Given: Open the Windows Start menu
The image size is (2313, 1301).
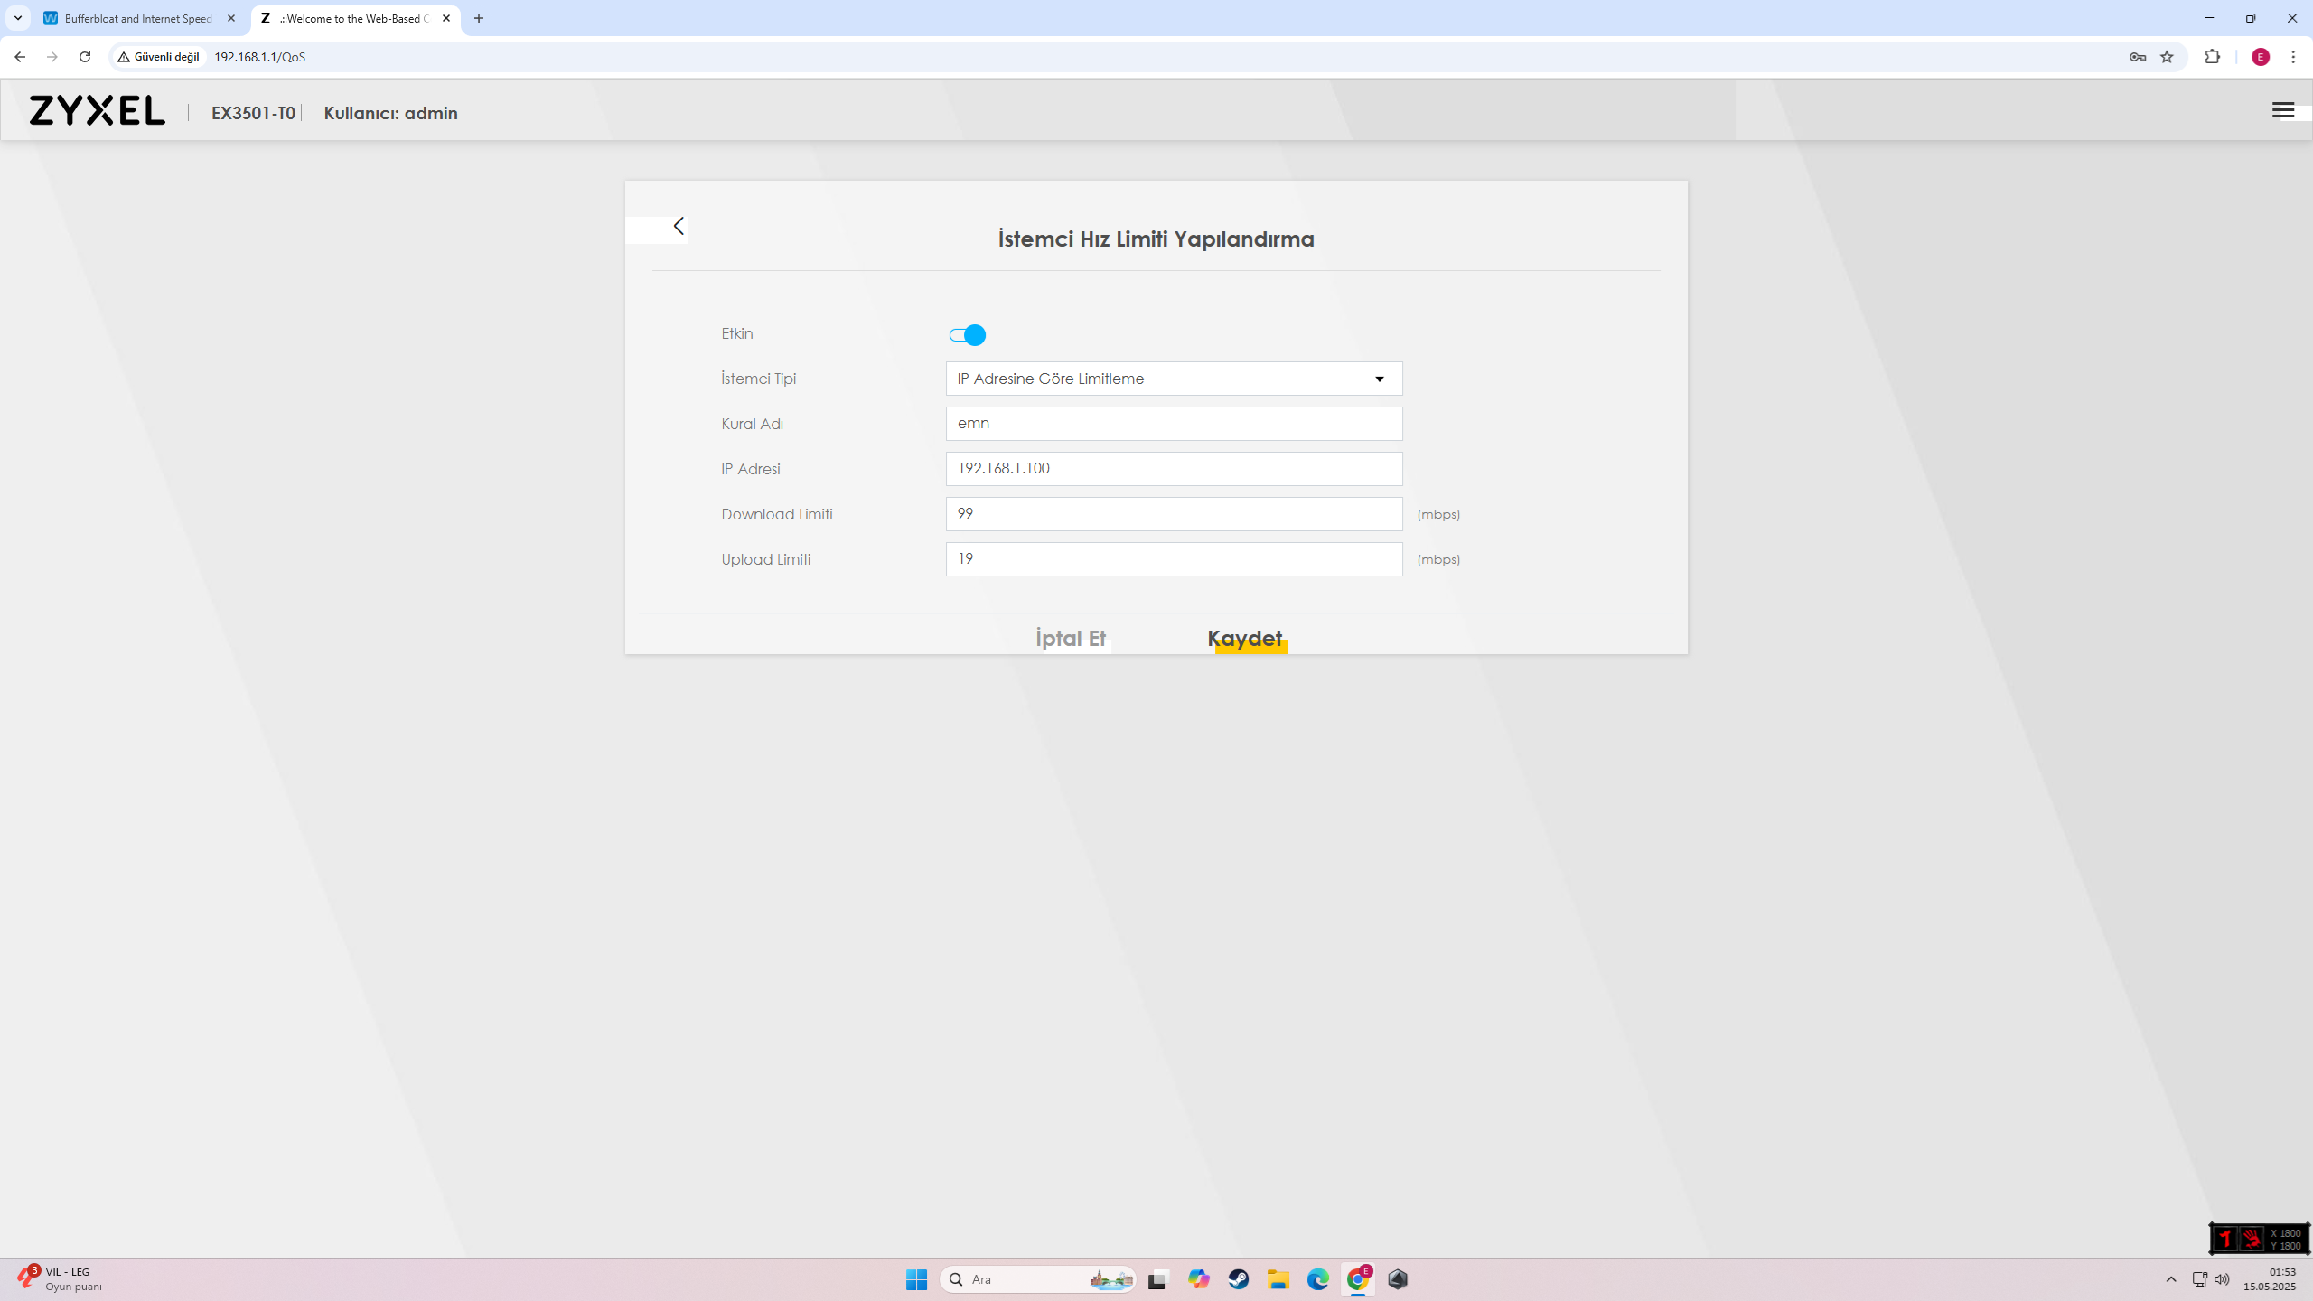Looking at the screenshot, I should tap(916, 1279).
